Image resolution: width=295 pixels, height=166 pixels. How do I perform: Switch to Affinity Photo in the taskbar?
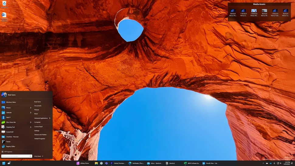pyautogui.click(x=83, y=163)
